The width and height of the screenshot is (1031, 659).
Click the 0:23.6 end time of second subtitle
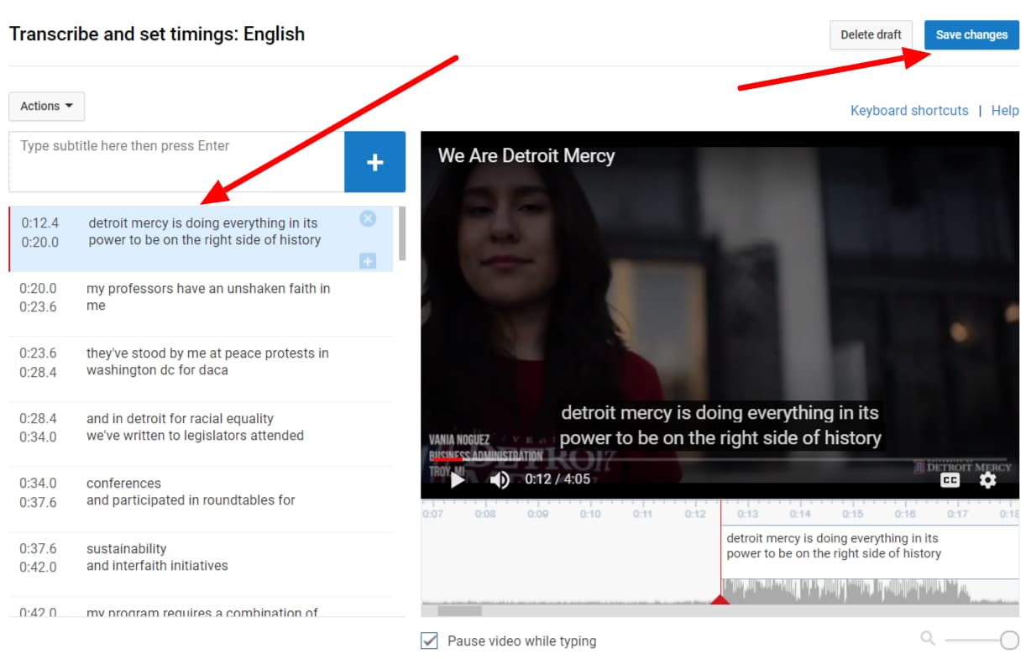(x=39, y=307)
